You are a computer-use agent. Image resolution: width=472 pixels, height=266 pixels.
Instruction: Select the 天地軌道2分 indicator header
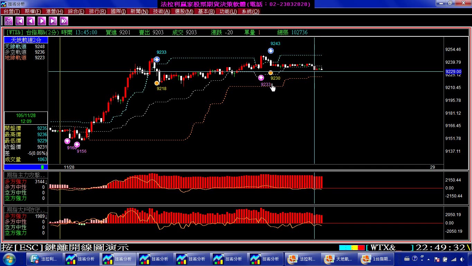(x=26, y=40)
